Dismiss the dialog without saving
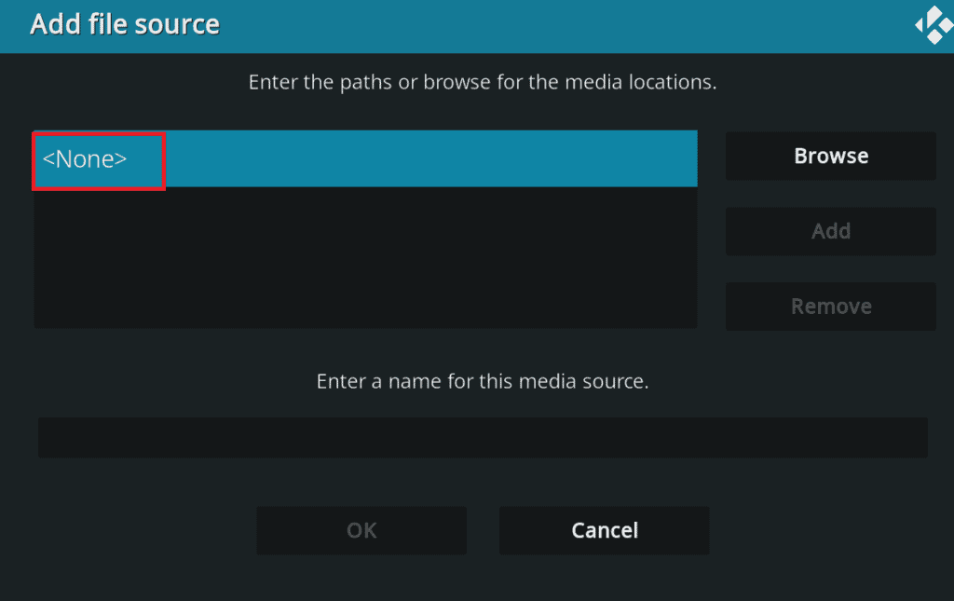Image resolution: width=954 pixels, height=601 pixels. click(x=604, y=530)
